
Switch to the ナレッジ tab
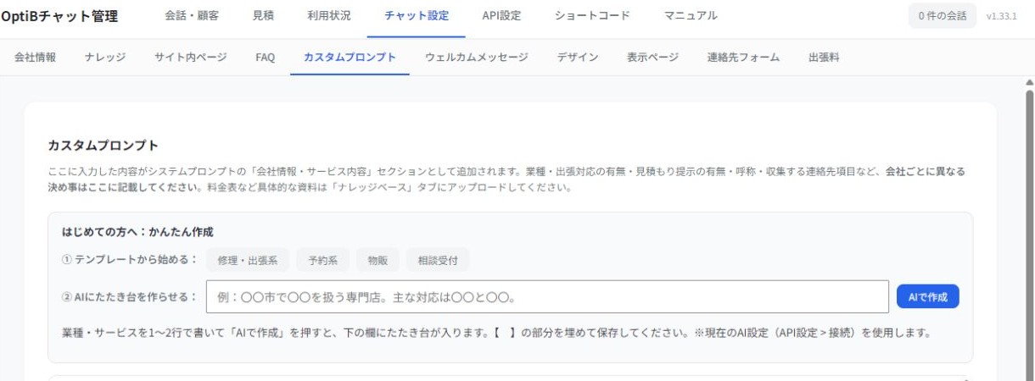click(x=105, y=58)
